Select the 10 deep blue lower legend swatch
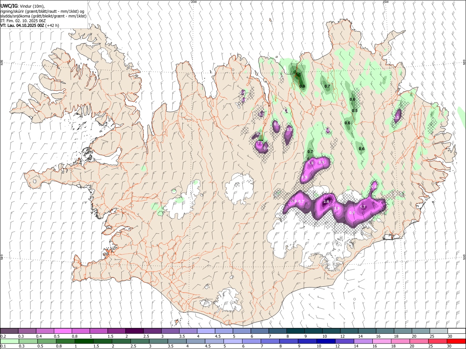466x349 pixels. point(326,341)
